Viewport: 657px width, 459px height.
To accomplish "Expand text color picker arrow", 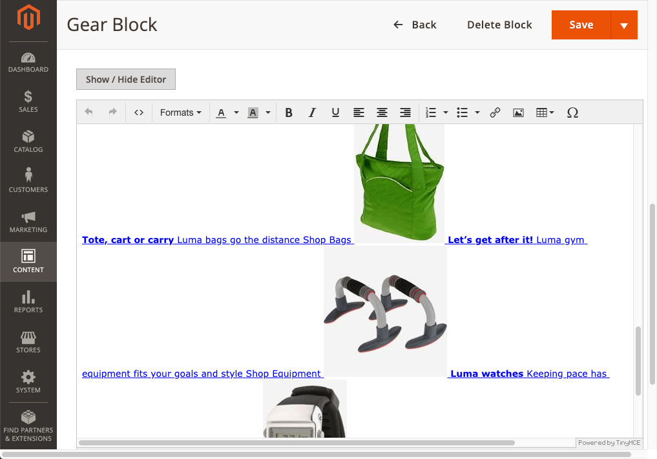I will coord(236,112).
